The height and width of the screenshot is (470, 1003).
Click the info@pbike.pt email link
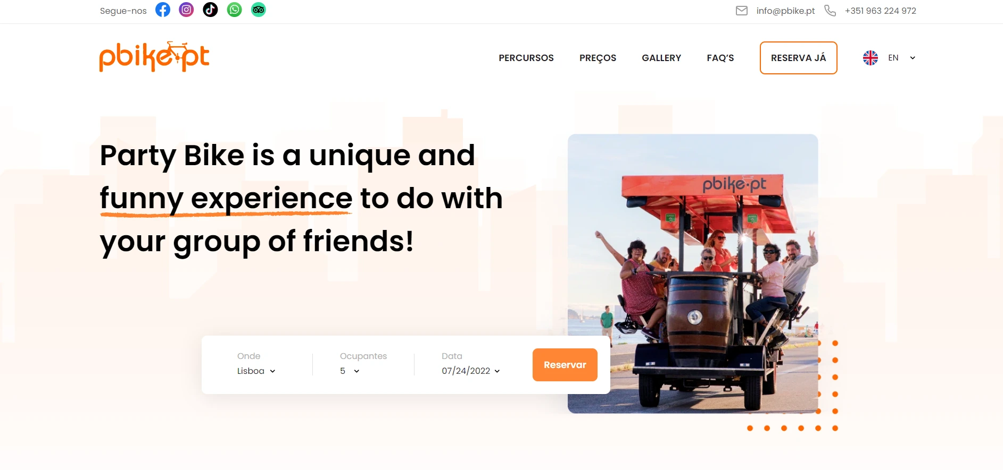tap(785, 11)
